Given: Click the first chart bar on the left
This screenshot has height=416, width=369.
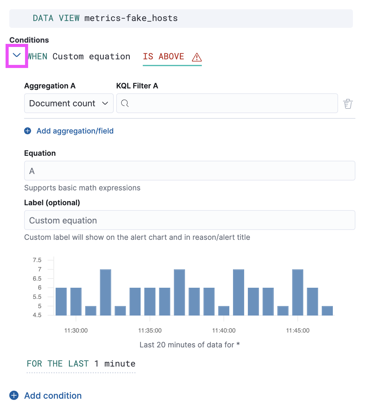Looking at the screenshot, I should [61, 301].
